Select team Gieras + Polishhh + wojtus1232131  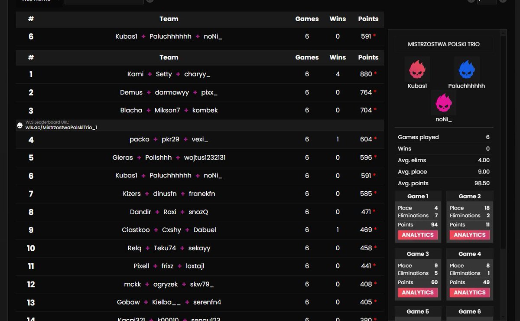click(200, 157)
